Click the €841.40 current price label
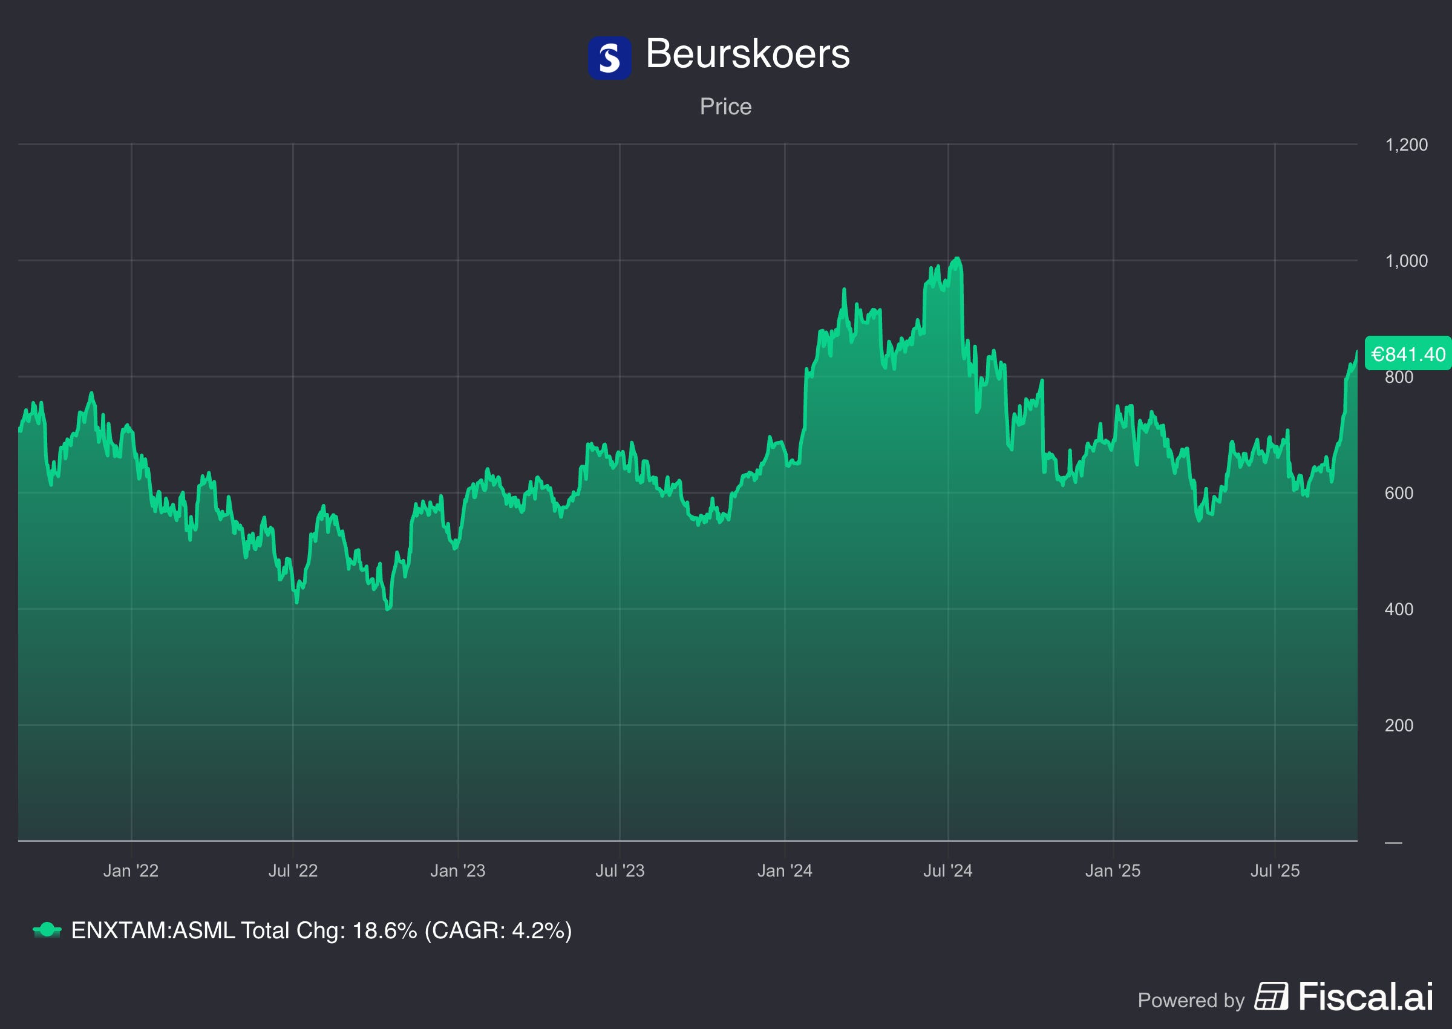 [x=1408, y=353]
